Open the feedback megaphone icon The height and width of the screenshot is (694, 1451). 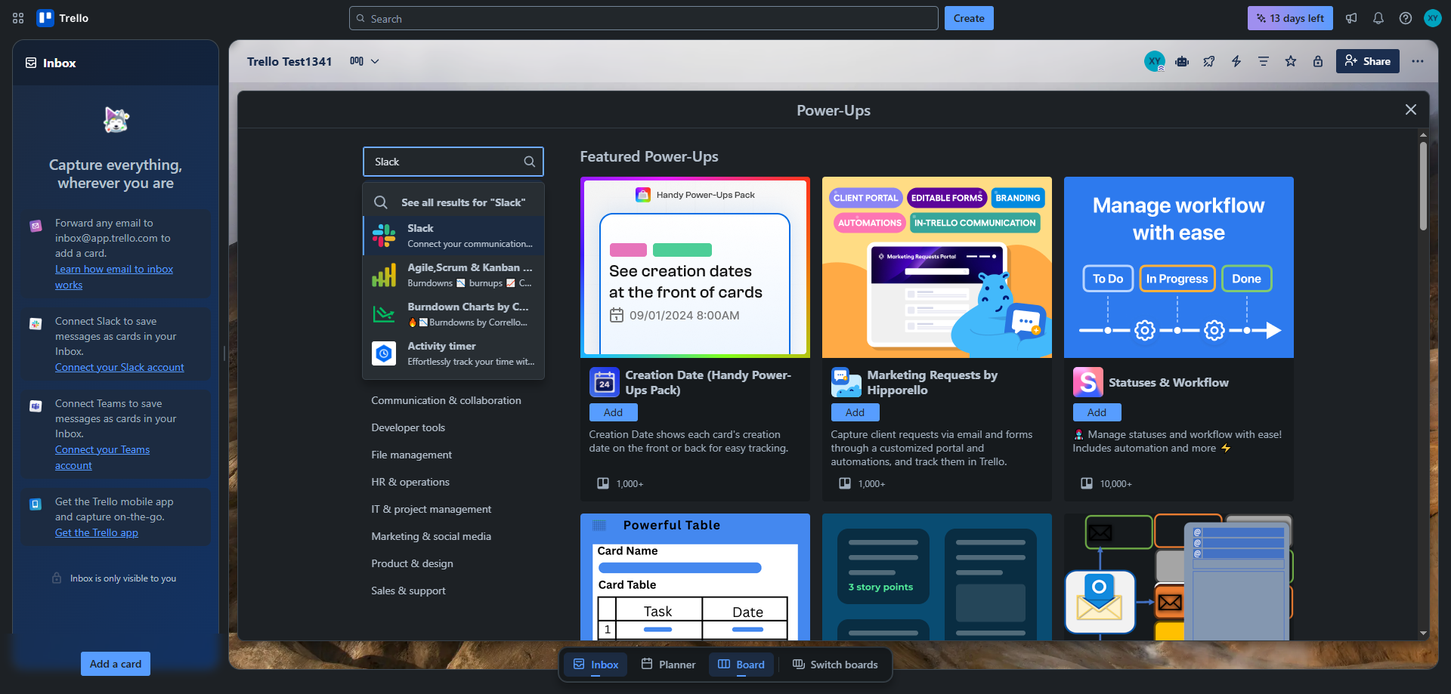(x=1351, y=18)
